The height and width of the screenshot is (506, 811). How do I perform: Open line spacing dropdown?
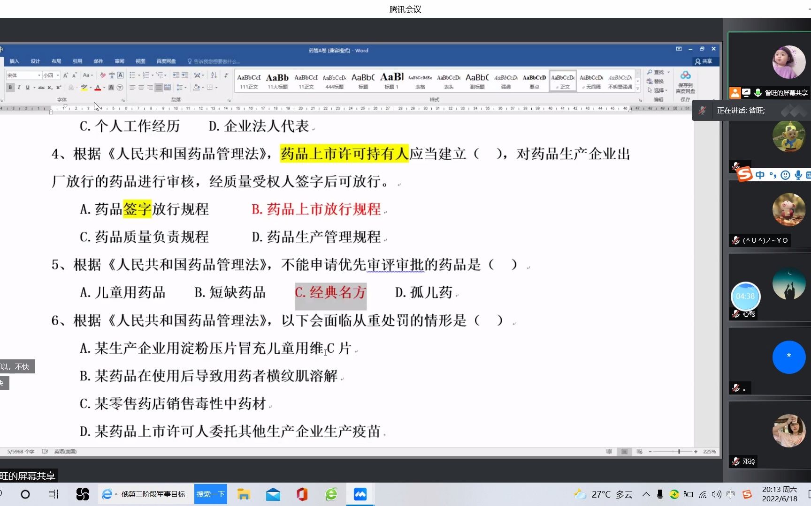click(181, 88)
